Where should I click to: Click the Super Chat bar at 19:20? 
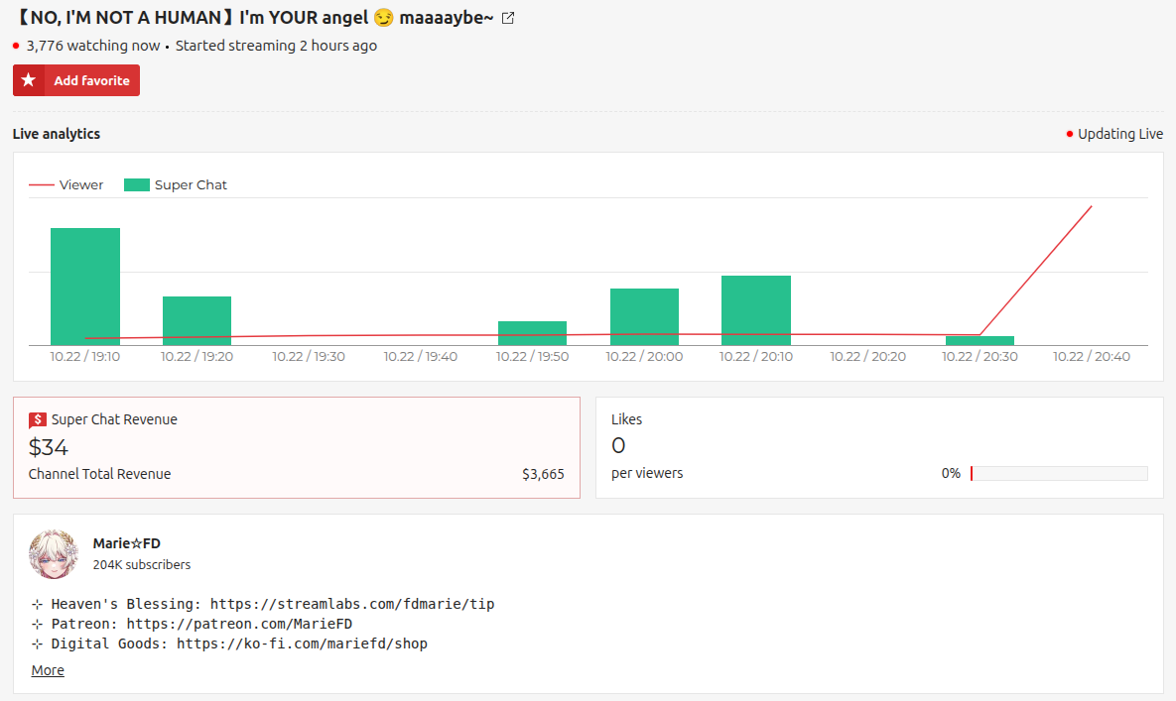tap(197, 321)
